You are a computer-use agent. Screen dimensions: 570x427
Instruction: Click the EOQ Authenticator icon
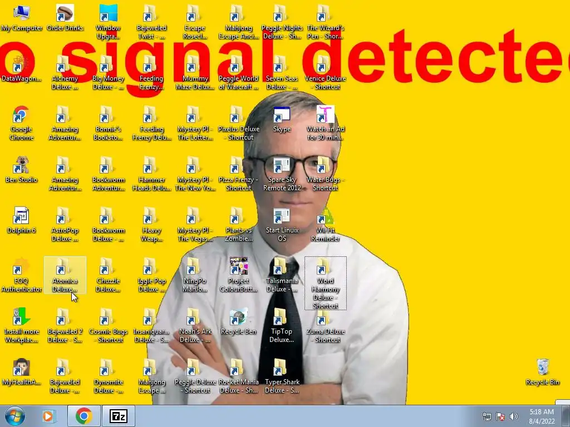(22, 275)
